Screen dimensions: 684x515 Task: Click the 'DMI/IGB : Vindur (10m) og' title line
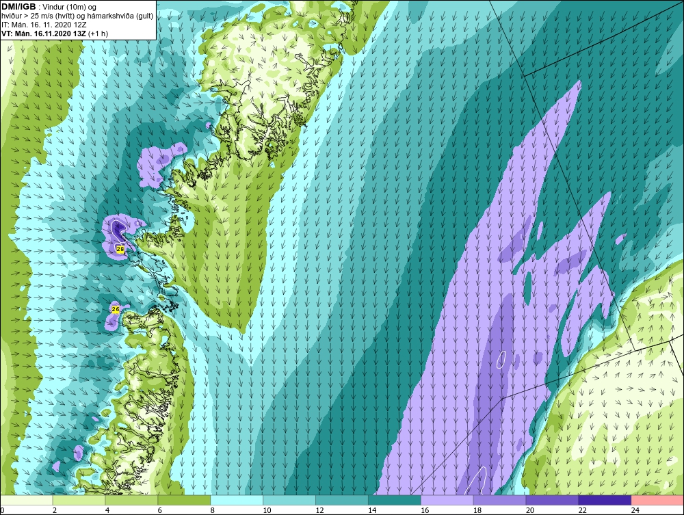click(49, 7)
